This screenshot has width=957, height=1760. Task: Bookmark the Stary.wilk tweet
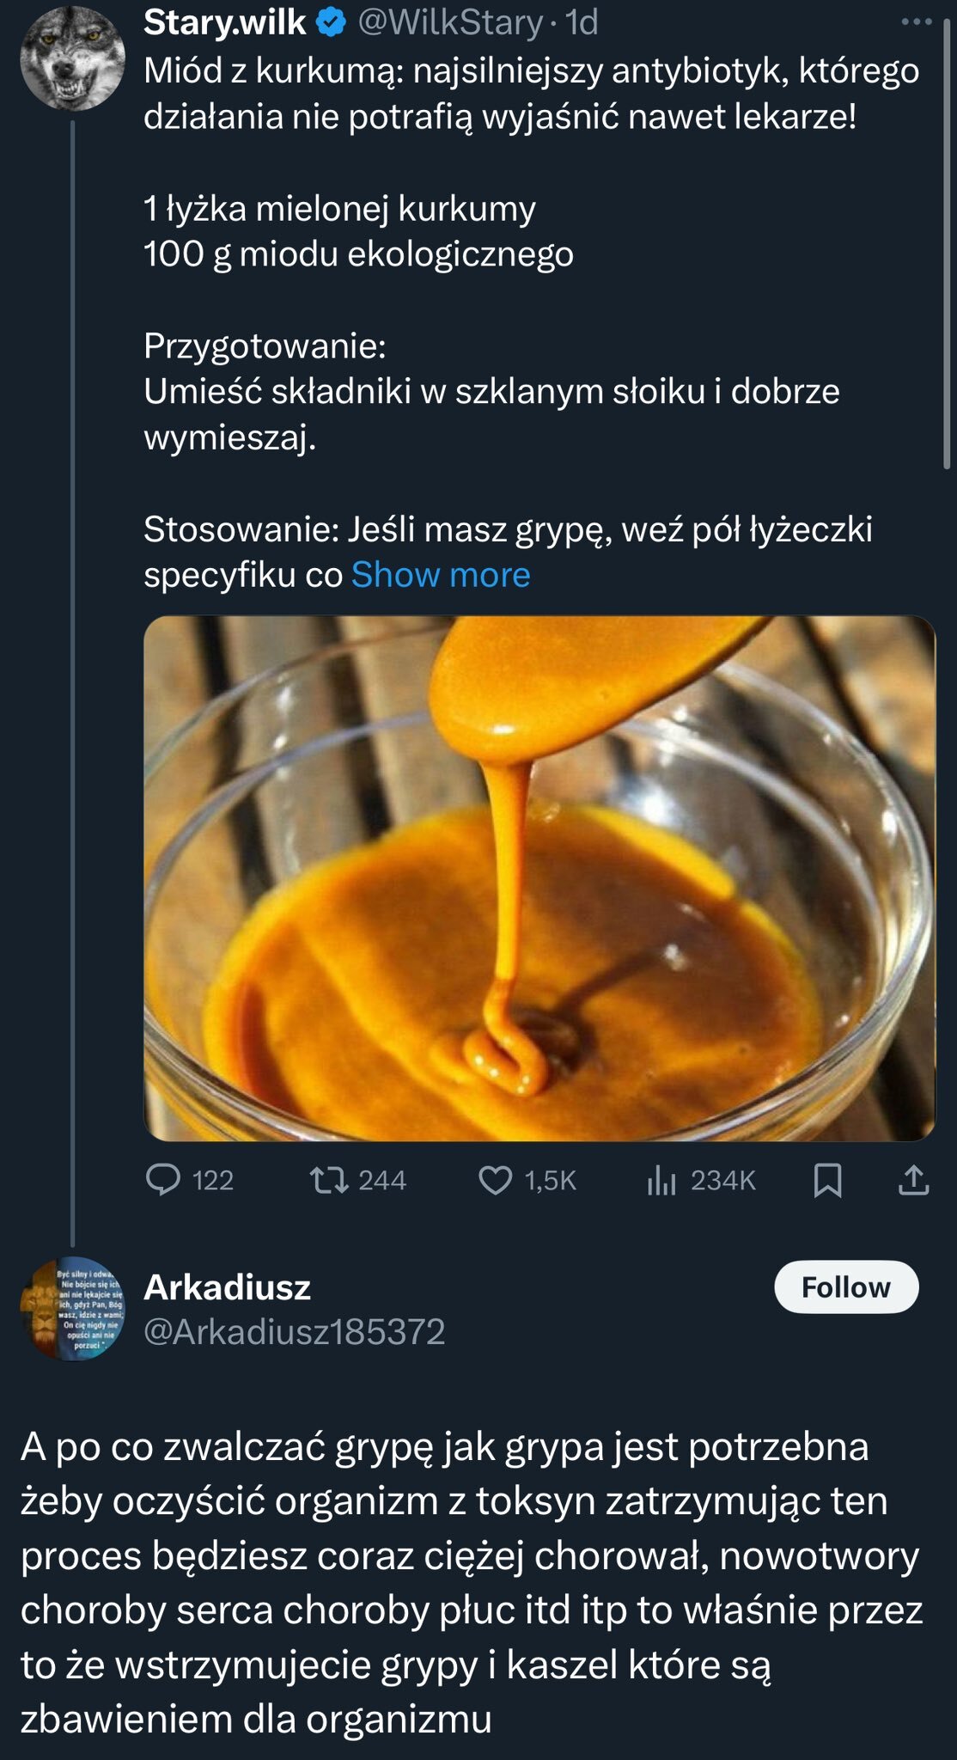point(827,1180)
